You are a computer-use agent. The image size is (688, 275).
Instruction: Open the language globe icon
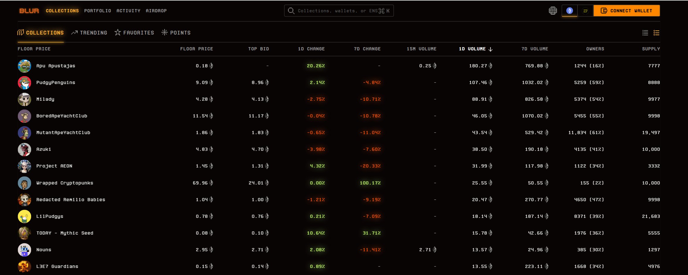(x=553, y=11)
